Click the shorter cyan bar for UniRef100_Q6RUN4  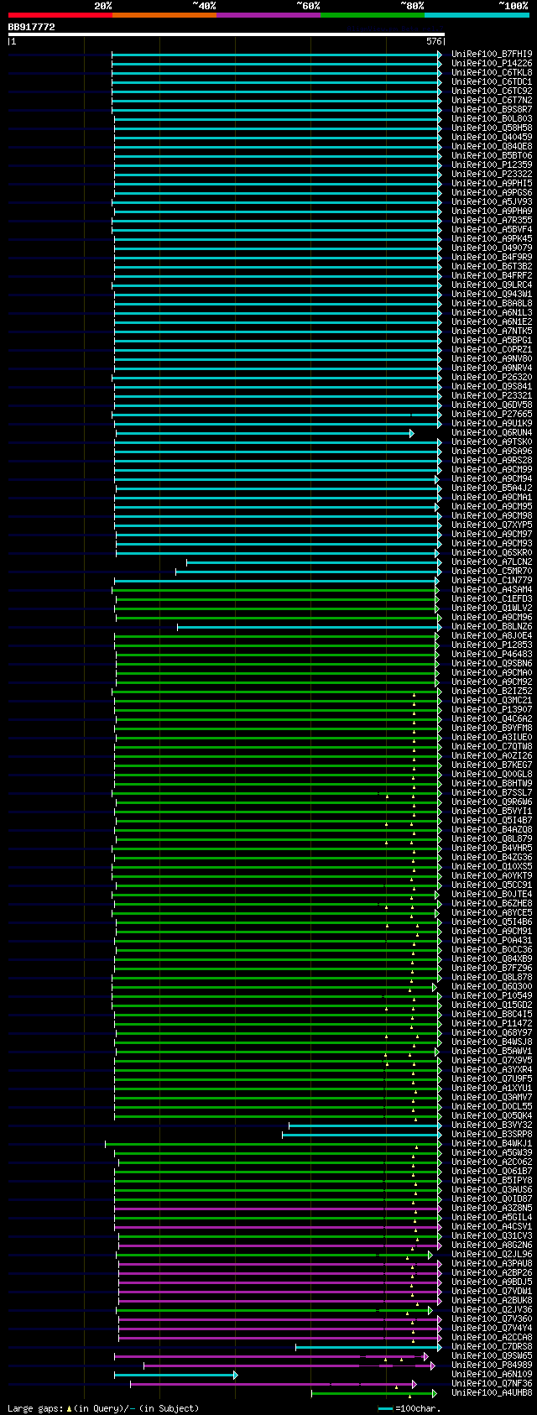tap(264, 433)
